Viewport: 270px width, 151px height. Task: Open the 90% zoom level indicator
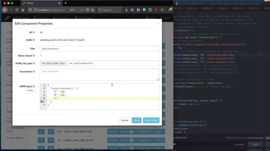72,10
